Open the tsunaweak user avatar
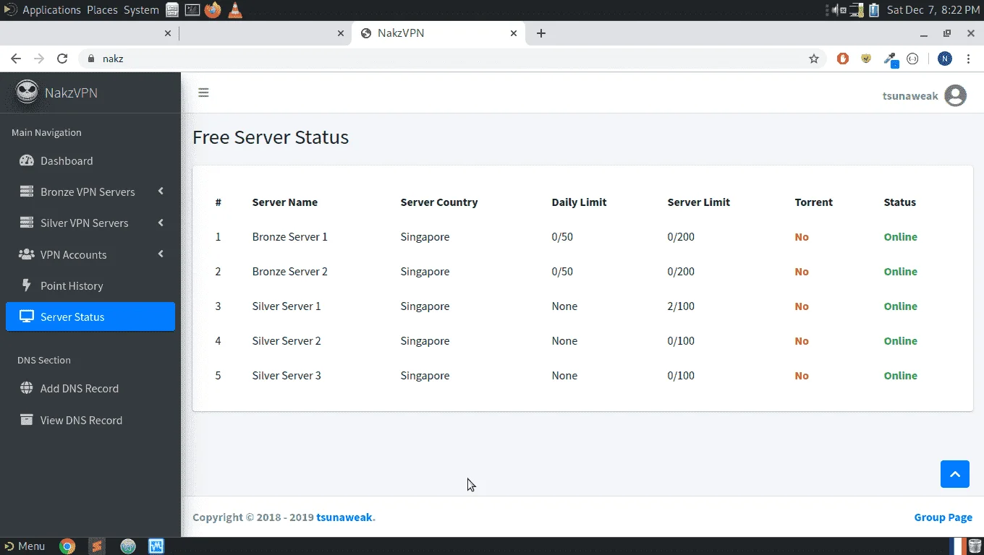The image size is (984, 555). [955, 95]
